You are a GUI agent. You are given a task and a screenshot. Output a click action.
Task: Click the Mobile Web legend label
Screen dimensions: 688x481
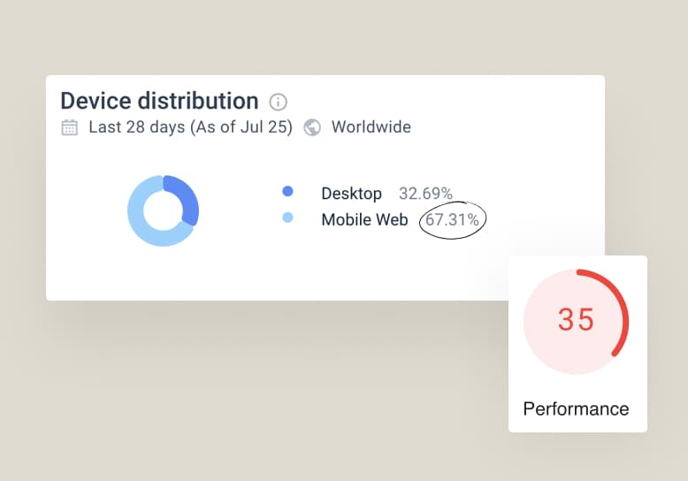(x=364, y=219)
